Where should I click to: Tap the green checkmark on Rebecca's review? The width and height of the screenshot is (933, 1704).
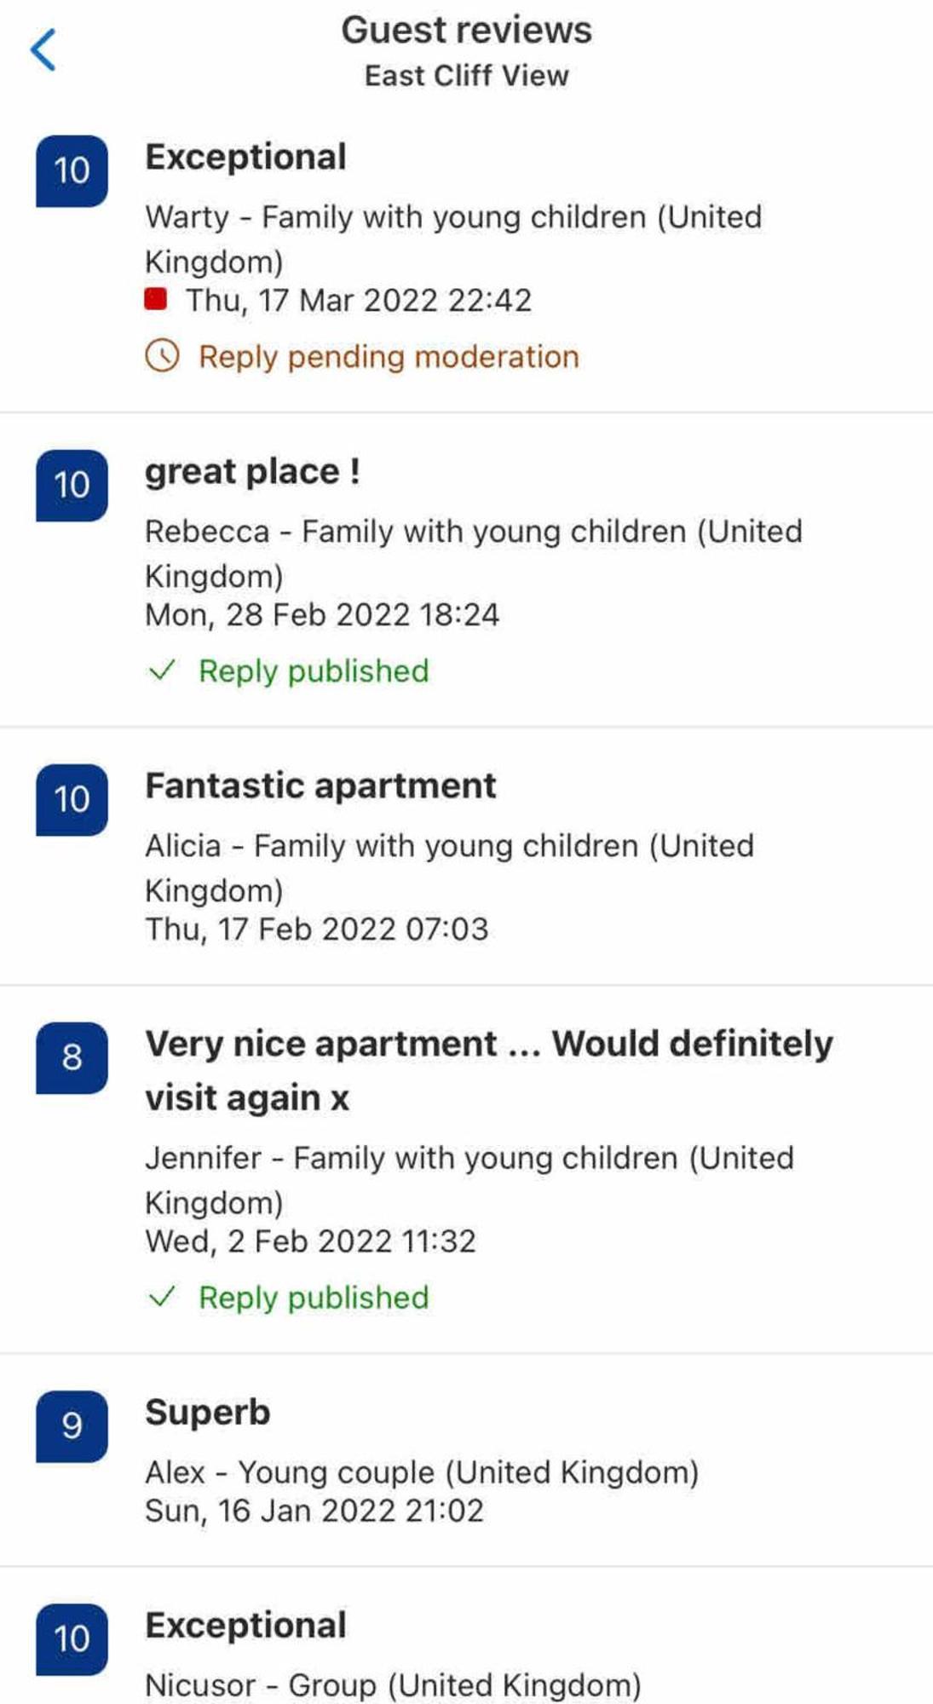coord(162,671)
